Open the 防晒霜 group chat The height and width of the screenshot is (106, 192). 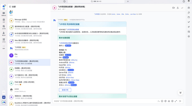(x=29, y=69)
